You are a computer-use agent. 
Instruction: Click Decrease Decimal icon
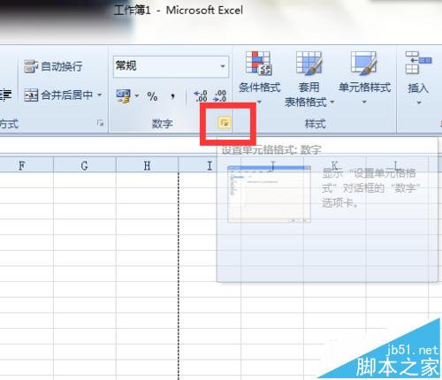click(x=220, y=96)
